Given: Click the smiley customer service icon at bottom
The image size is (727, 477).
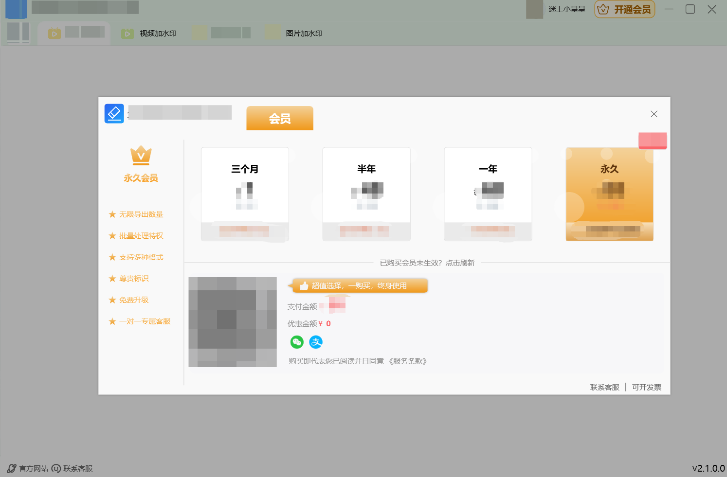Looking at the screenshot, I should point(56,468).
